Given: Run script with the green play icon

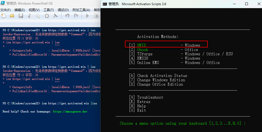Looking at the screenshot, I should [87, 16].
